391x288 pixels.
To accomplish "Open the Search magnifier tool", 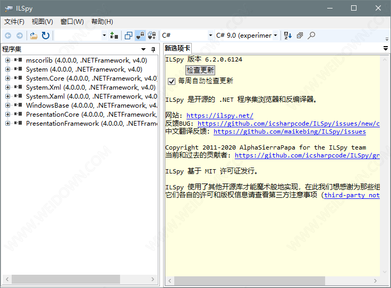I will click(311, 36).
